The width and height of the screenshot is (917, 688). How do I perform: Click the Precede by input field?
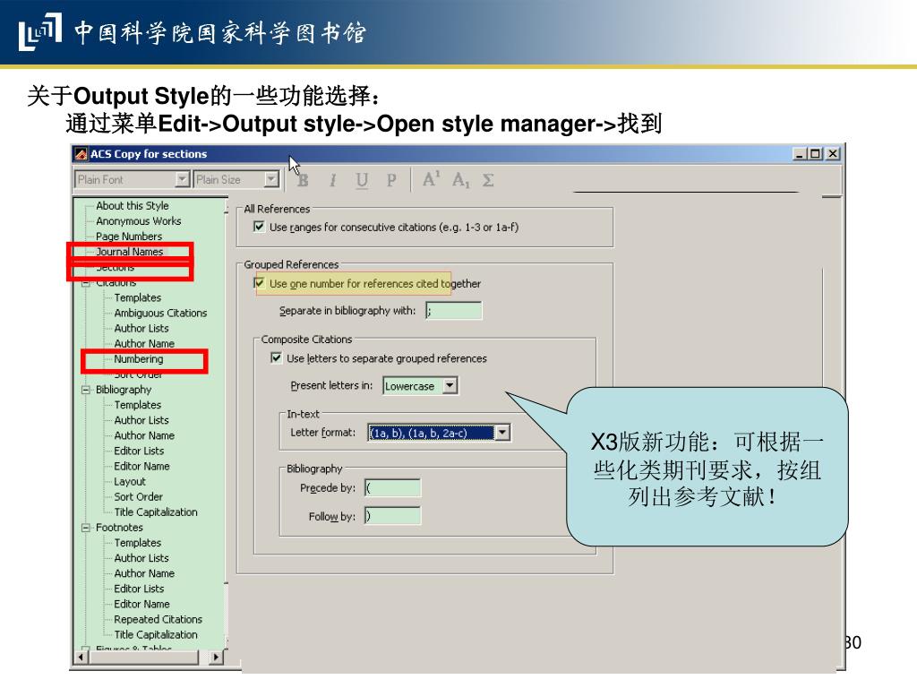392,488
